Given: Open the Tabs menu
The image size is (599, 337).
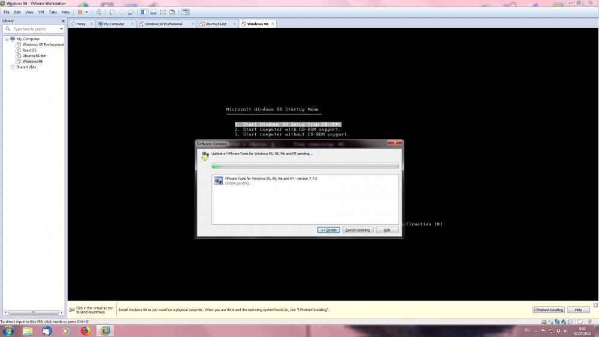Looking at the screenshot, I should pyautogui.click(x=53, y=12).
